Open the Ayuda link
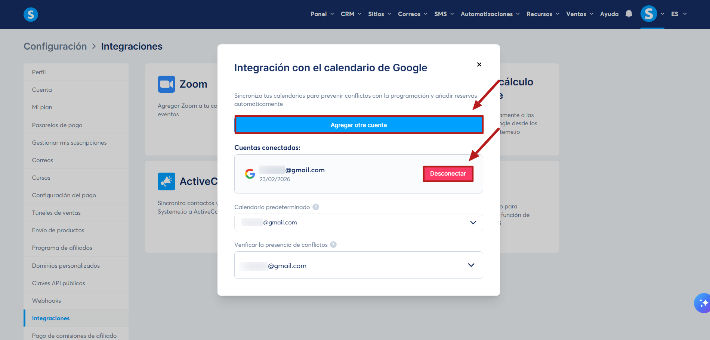710x340 pixels. coord(609,14)
